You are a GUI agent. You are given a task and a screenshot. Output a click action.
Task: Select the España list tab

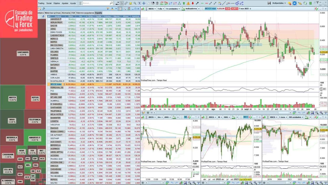[98, 13]
